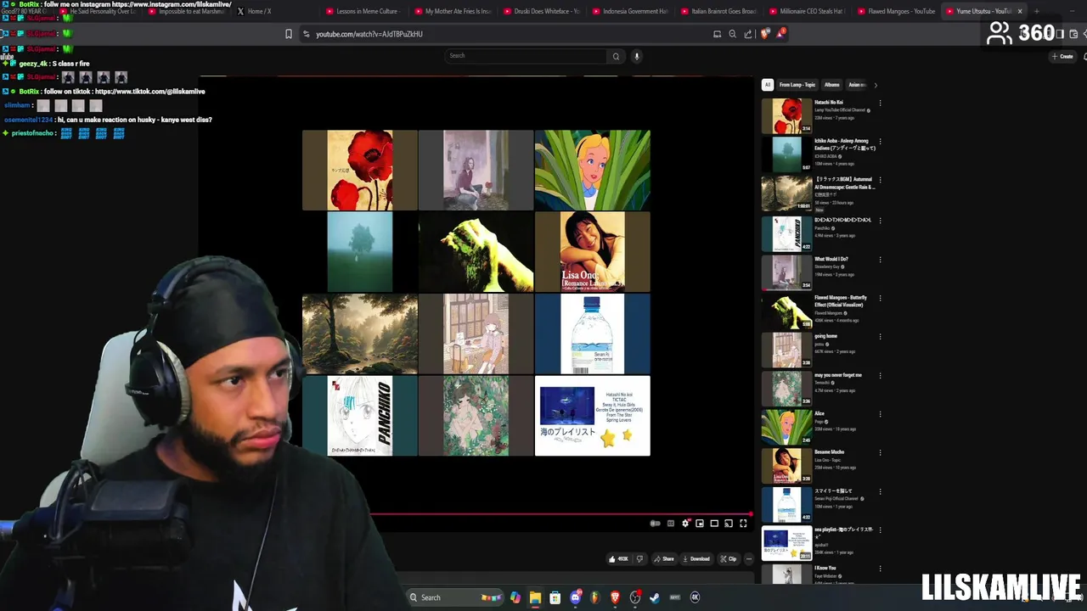Image resolution: width=1087 pixels, height=611 pixels.
Task: Enable miniplayer mode
Action: 700,524
